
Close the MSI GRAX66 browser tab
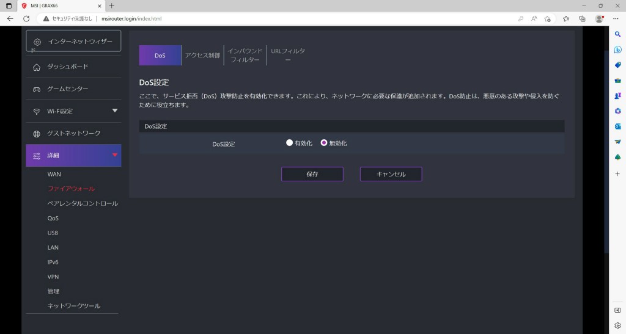(100, 6)
